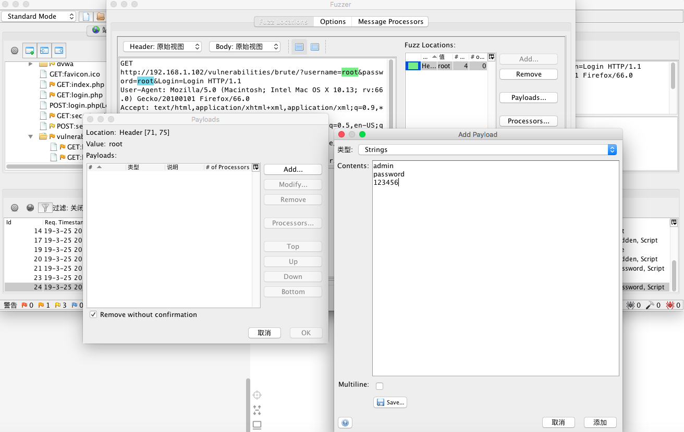Open the Header 原始视图 dropdown
Viewport: 684px width, 432px height.
[162, 46]
